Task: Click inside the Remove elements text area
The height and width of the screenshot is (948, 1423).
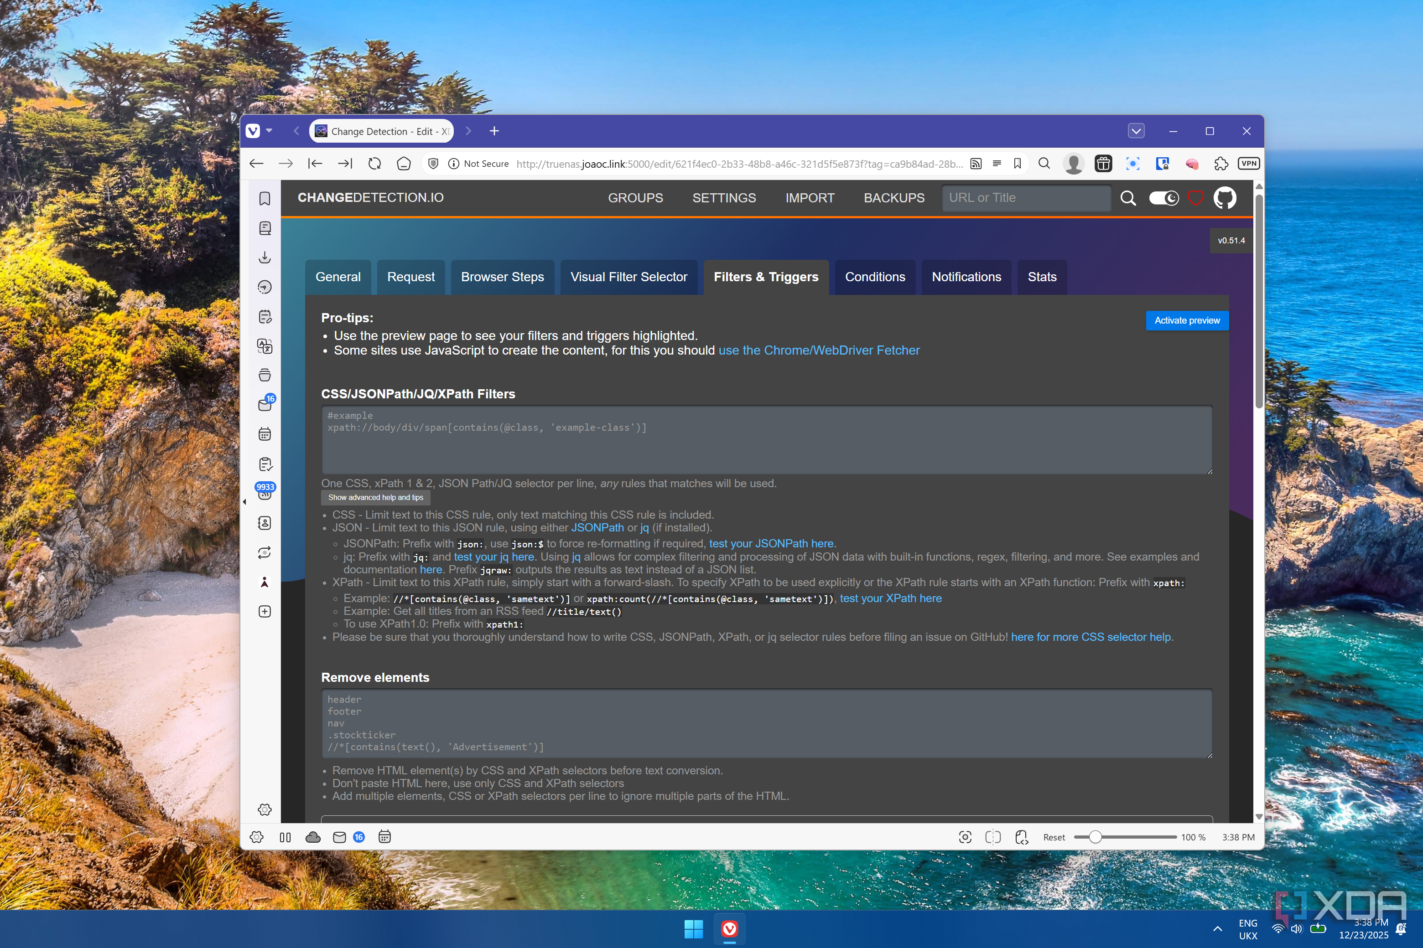Action: point(767,723)
